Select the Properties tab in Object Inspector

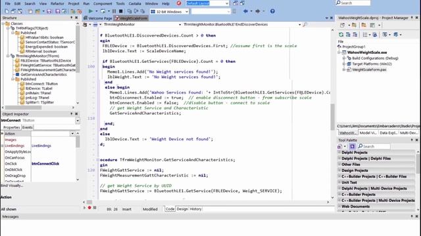click(12, 127)
